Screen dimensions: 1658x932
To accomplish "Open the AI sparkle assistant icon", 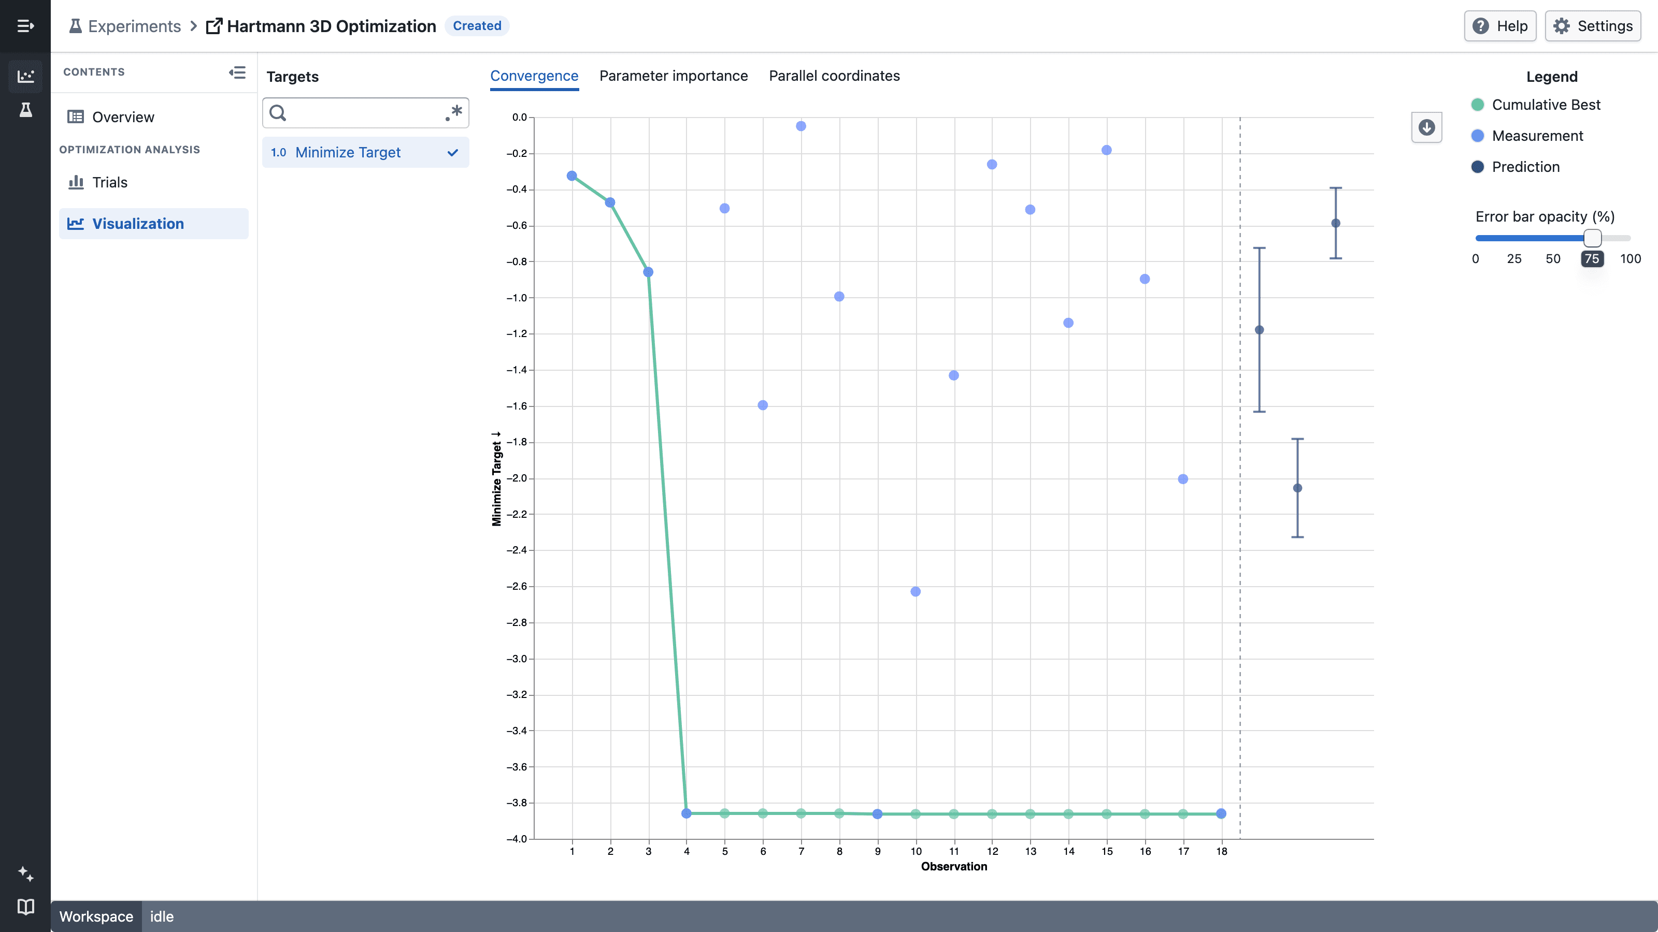I will point(25,873).
